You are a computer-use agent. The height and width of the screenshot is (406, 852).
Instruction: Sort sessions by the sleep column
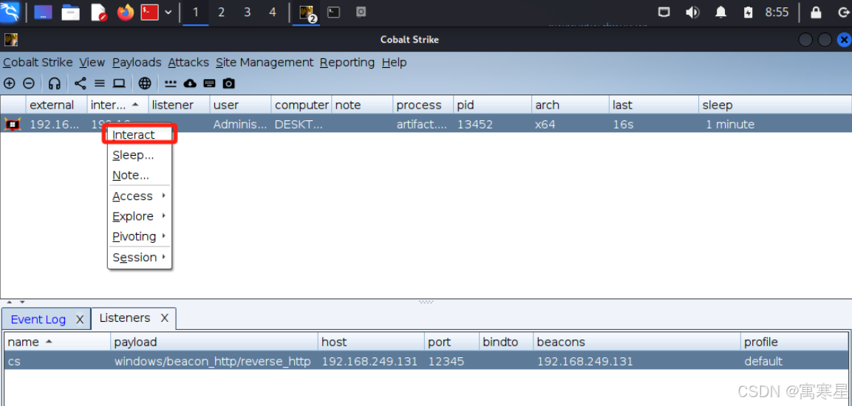tap(775, 105)
